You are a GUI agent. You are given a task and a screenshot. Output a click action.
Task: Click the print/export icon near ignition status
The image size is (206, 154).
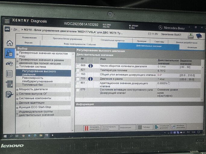(x=191, y=35)
